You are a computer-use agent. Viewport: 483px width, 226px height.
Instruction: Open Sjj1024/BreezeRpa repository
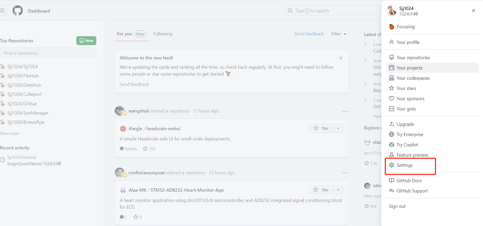(26, 122)
